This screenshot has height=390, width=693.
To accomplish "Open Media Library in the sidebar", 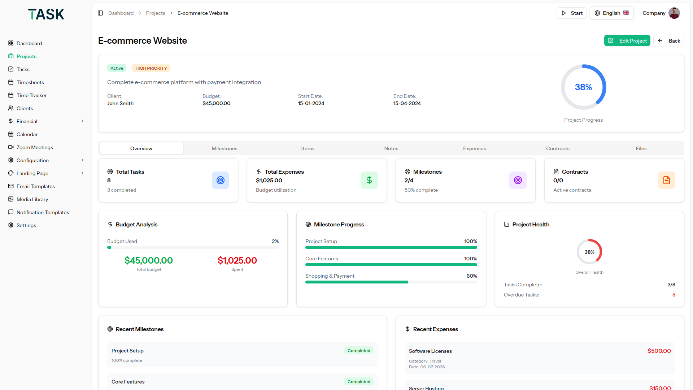I will (x=32, y=199).
